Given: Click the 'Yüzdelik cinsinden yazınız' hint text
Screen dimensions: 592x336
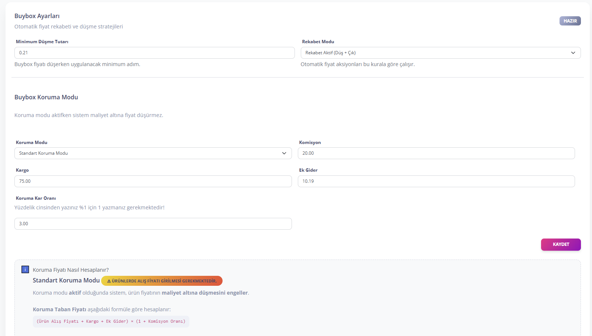Looking at the screenshot, I should (x=90, y=208).
